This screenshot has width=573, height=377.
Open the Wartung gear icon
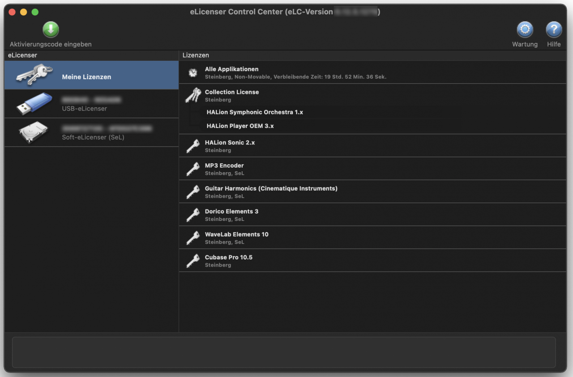point(525,30)
